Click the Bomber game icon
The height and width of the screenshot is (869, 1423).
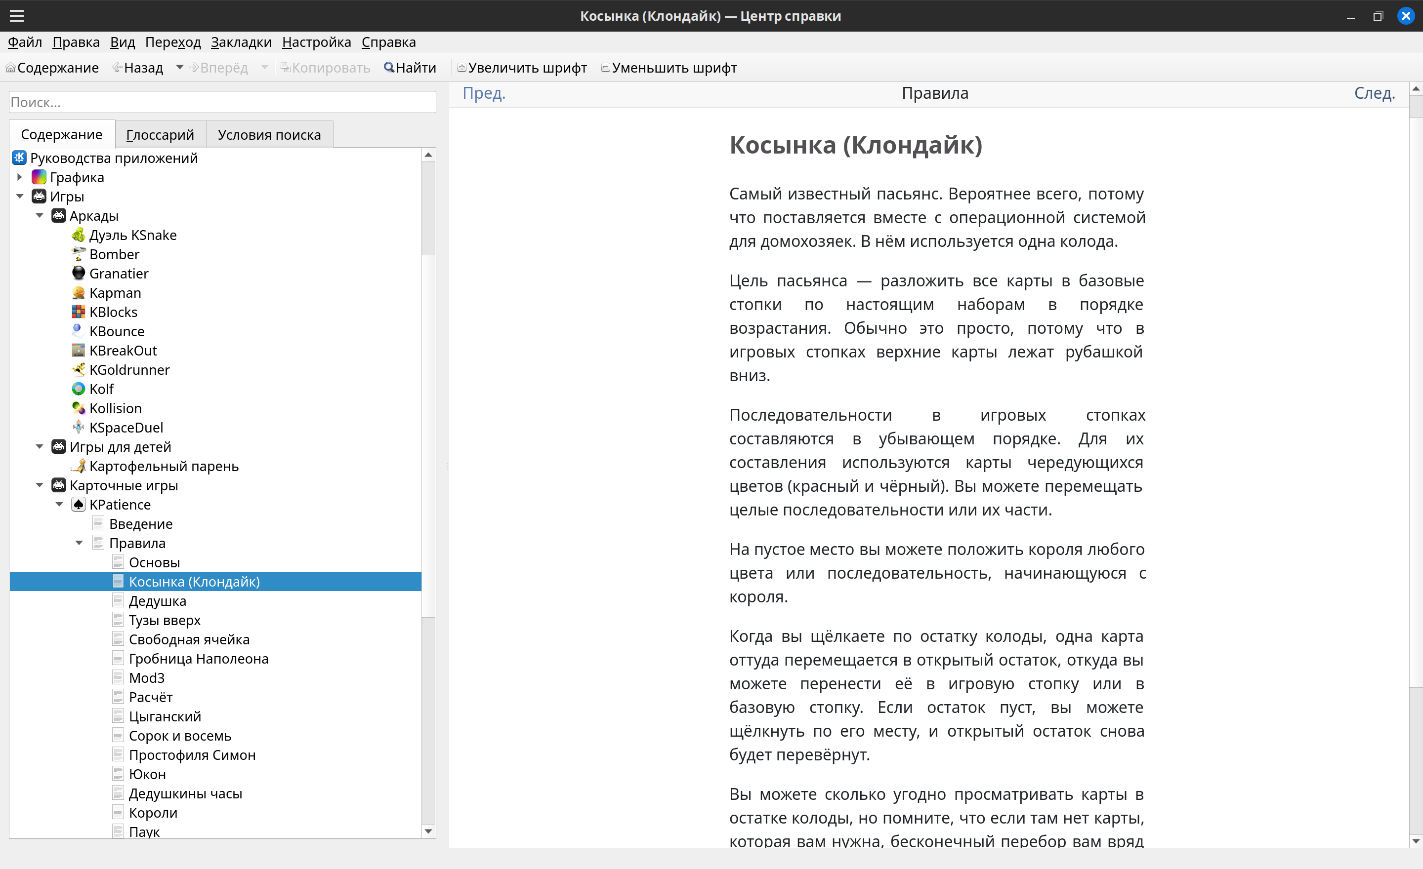coord(79,254)
